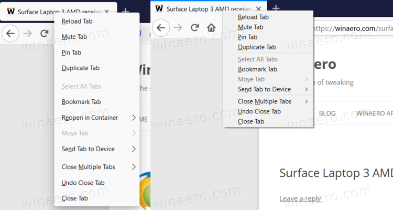The height and width of the screenshot is (210, 393).
Task: Click Reload icon in right browser window
Action: pyautogui.click(x=195, y=27)
